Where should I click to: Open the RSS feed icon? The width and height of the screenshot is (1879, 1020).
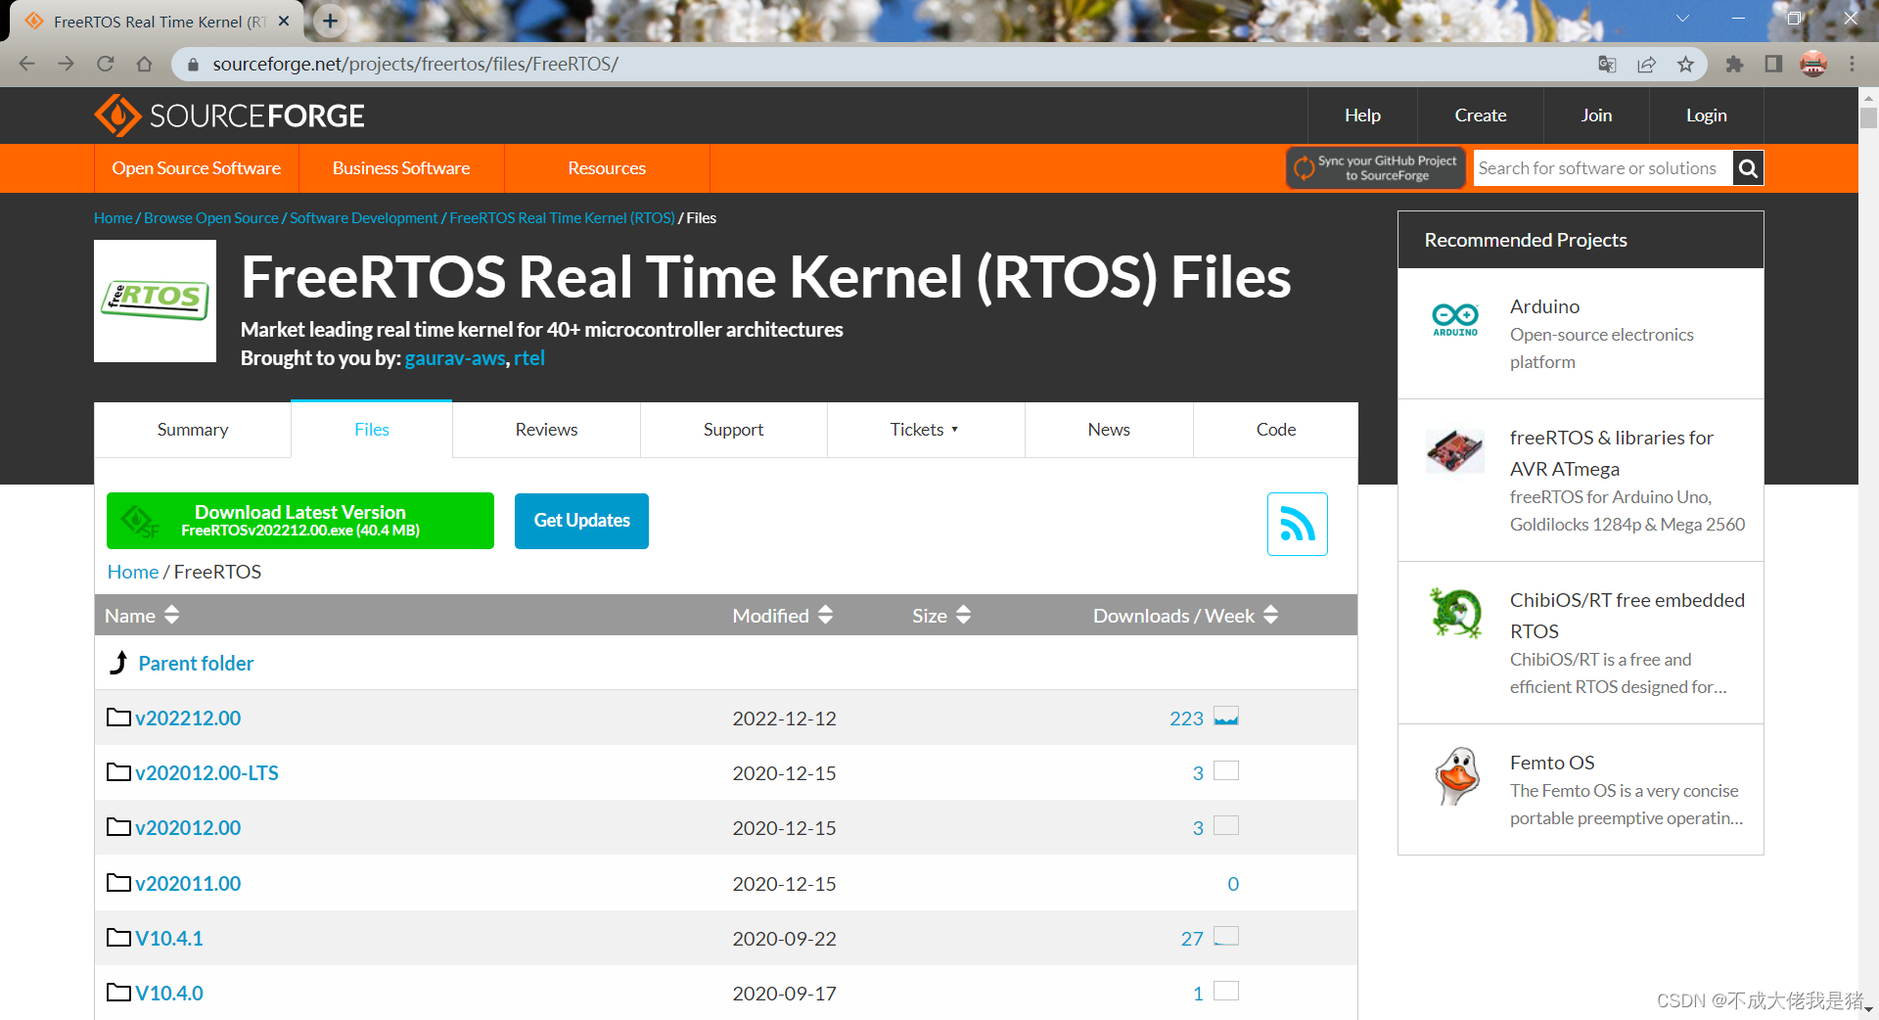[x=1298, y=524]
